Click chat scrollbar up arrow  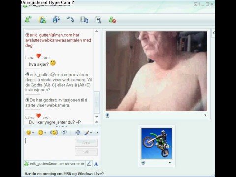tap(97, 31)
